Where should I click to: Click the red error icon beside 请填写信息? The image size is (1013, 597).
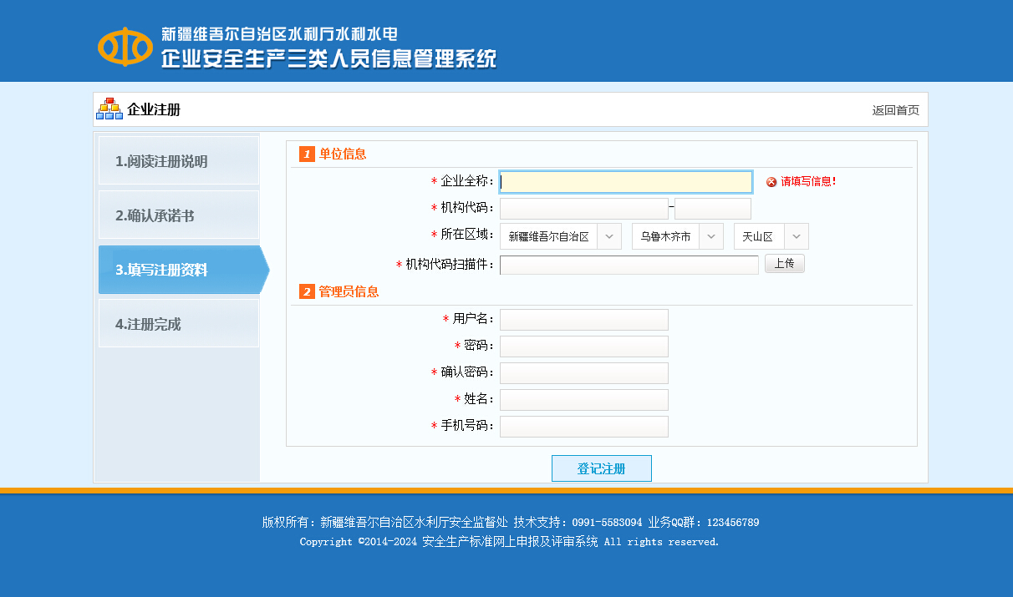771,182
